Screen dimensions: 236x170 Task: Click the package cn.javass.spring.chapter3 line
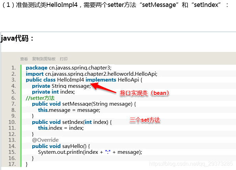[x=69, y=68]
